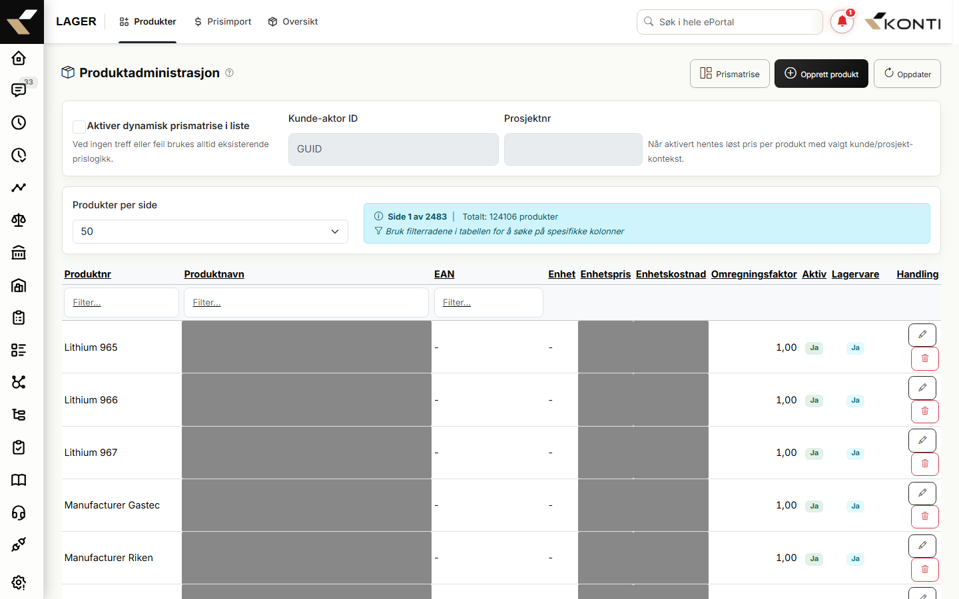Open the clipboard checkmark sidebar icon
Viewport: 959px width, 599px height.
[x=19, y=447]
